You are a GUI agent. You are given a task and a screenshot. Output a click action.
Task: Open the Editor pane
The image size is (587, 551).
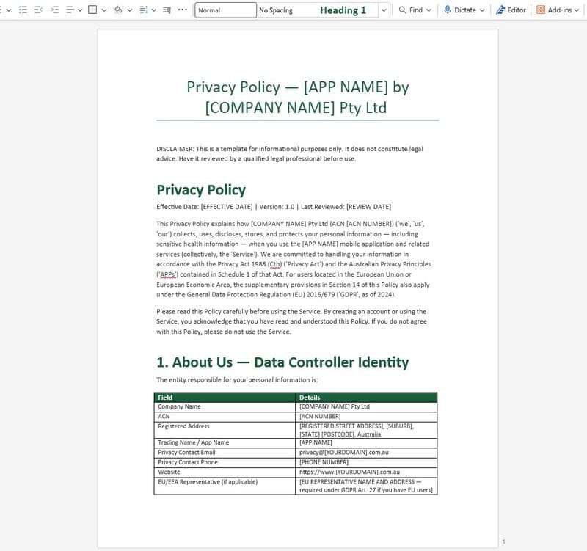(x=511, y=10)
